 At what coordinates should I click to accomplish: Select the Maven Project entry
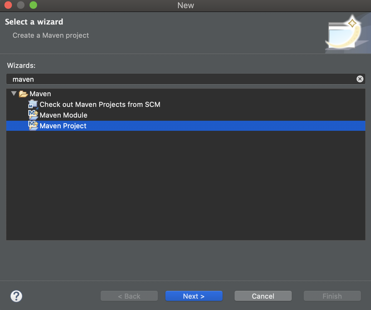[186, 126]
